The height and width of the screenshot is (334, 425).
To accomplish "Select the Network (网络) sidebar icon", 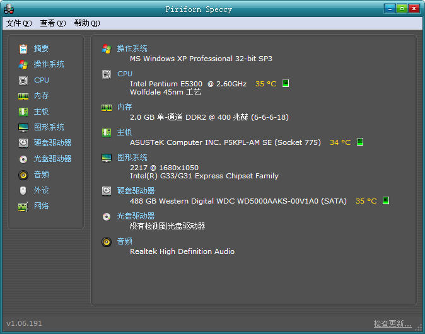I will click(23, 206).
